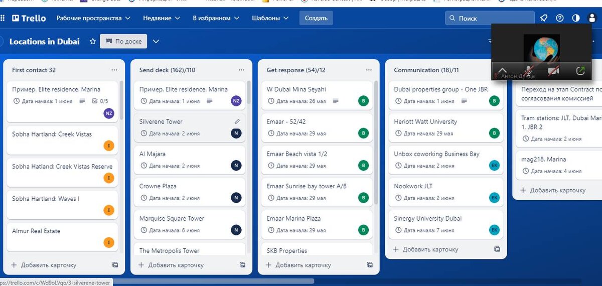The image size is (602, 286).
Task: Click the Создать button
Action: tap(316, 18)
